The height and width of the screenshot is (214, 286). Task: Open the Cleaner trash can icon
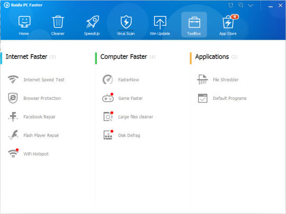coord(58,22)
